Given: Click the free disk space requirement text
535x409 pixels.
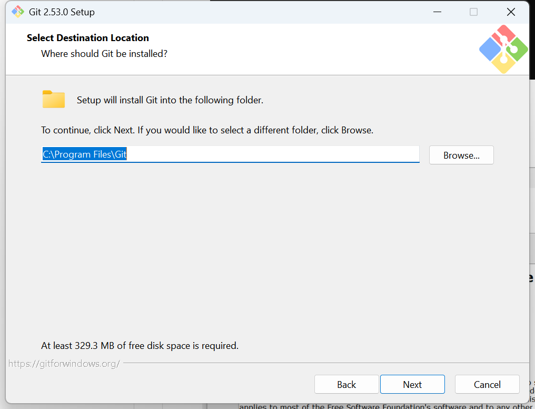Looking at the screenshot, I should [x=140, y=346].
